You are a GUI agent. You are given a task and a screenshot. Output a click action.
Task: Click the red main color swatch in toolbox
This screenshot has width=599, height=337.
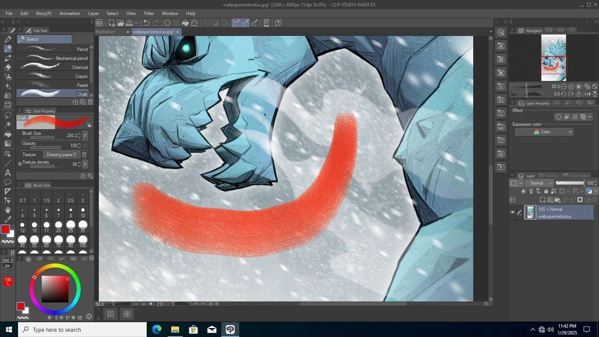pyautogui.click(x=5, y=230)
